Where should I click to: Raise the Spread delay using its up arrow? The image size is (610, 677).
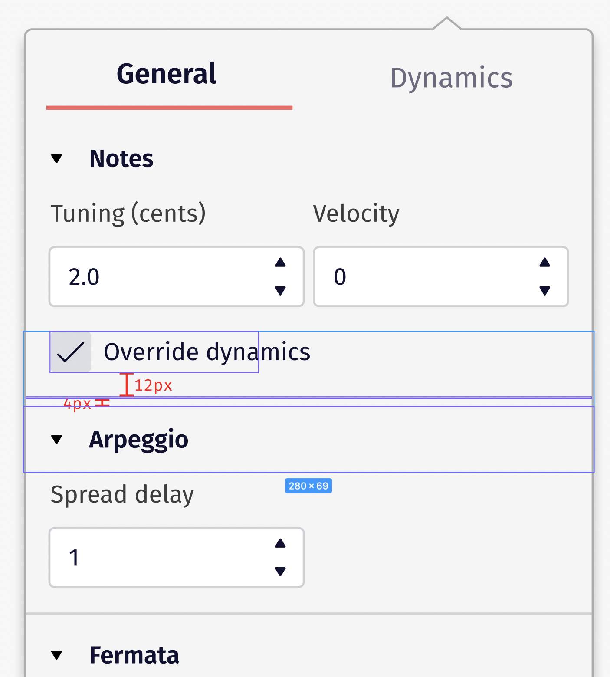pyautogui.click(x=280, y=543)
